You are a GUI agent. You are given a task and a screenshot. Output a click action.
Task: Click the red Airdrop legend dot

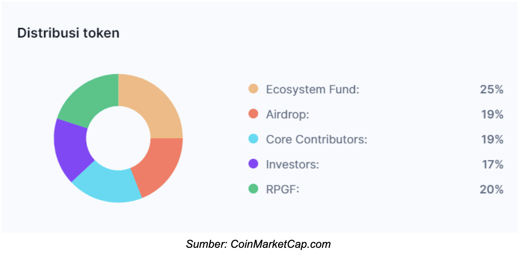[x=253, y=114]
